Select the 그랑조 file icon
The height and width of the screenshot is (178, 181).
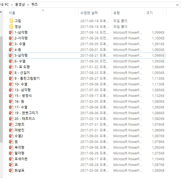point(11,125)
